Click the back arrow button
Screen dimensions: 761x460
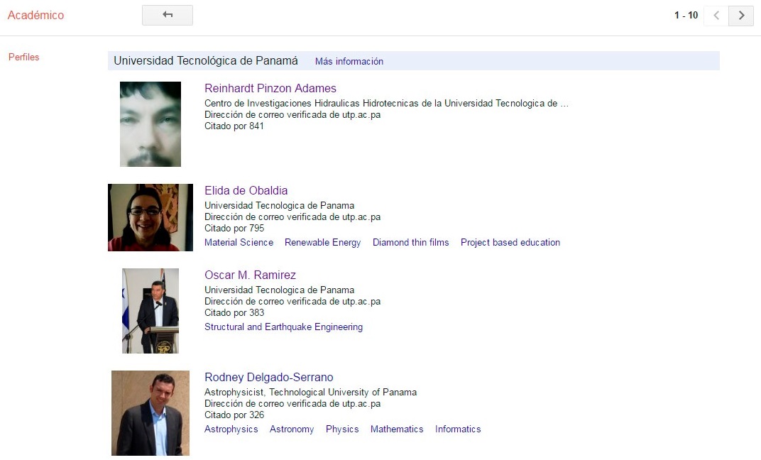(x=168, y=15)
